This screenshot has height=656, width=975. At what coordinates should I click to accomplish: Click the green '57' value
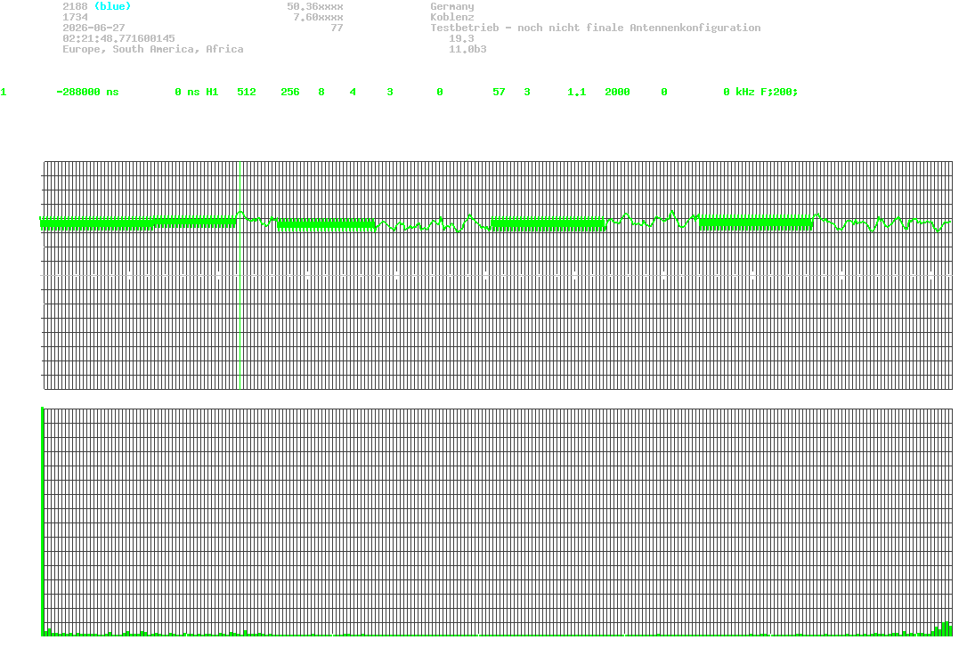(499, 92)
